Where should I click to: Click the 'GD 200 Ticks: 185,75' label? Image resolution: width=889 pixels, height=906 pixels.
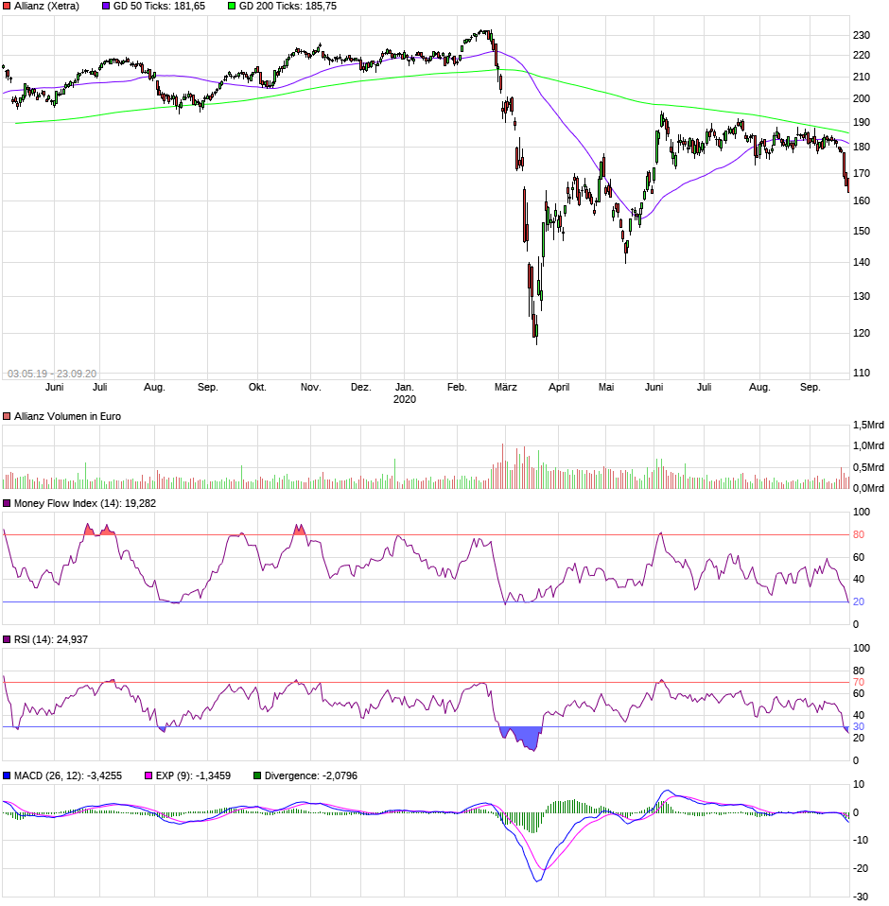[288, 6]
